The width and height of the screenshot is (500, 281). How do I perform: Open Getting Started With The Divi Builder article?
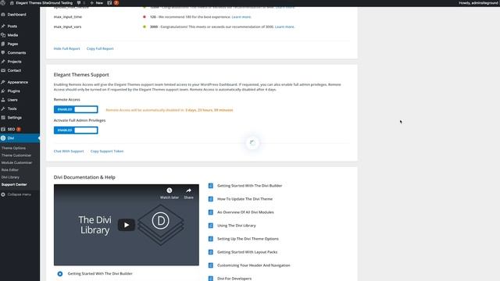click(250, 186)
